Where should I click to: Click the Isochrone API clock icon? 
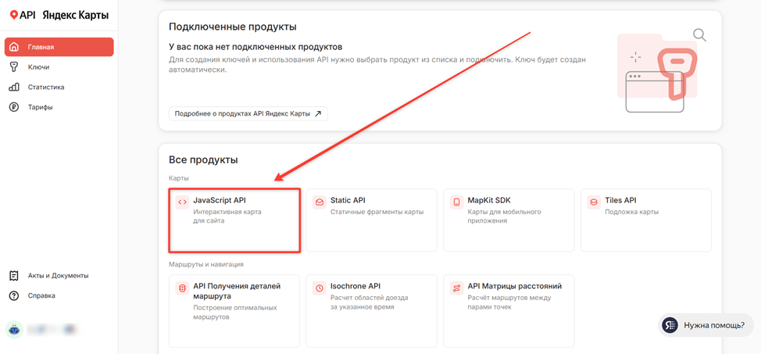pyautogui.click(x=320, y=288)
